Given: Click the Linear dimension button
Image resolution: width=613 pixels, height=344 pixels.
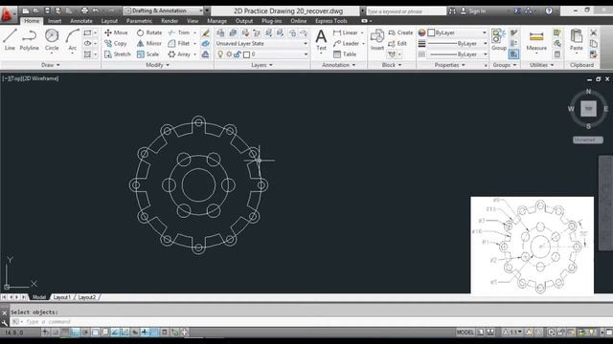Looking at the screenshot, I should pos(346,32).
